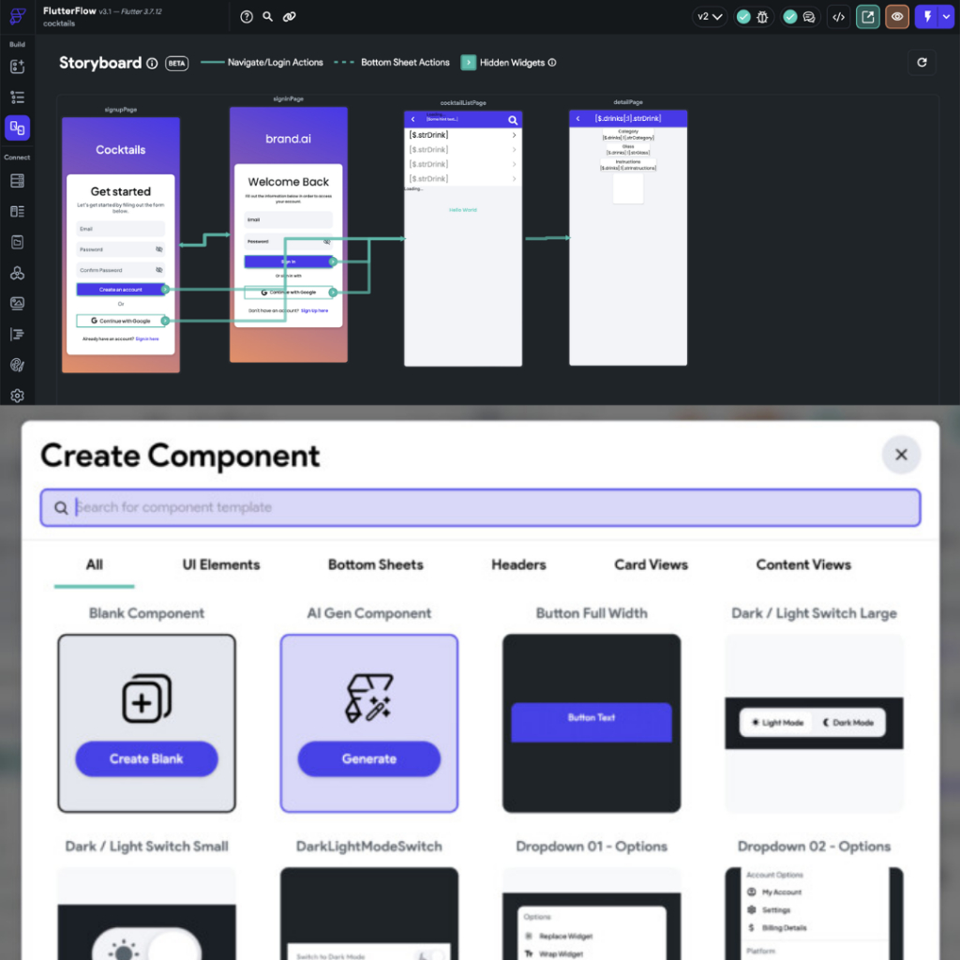960x960 pixels.
Task: Click the search icon in cocktailListPage header
Action: coord(513,120)
